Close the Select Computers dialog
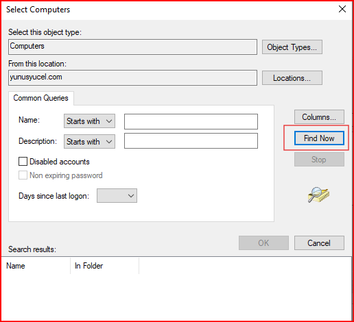Screen dimensions: 354x322 (x=342, y=9)
